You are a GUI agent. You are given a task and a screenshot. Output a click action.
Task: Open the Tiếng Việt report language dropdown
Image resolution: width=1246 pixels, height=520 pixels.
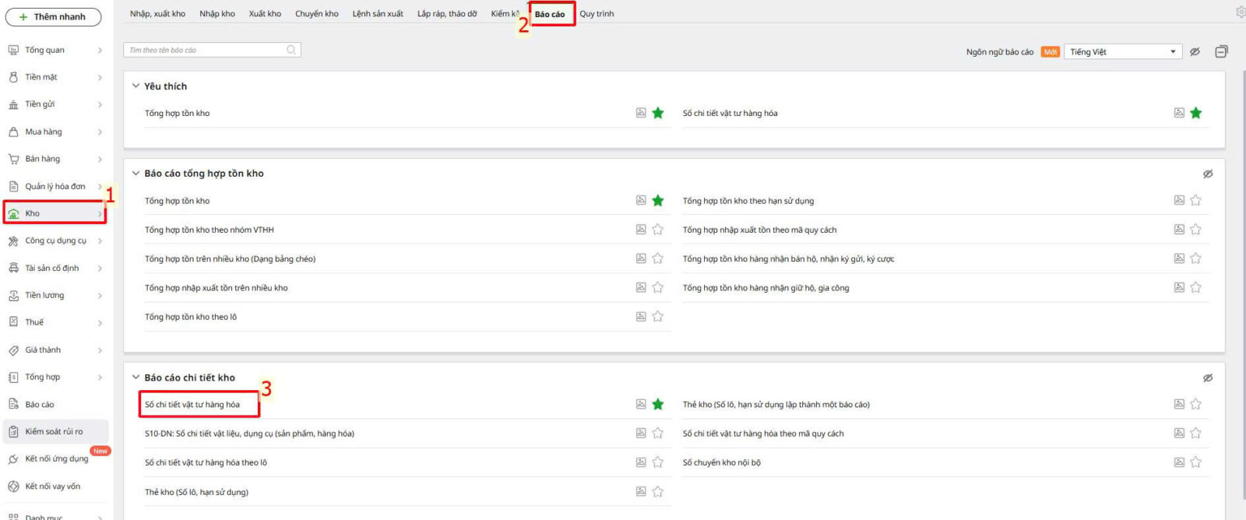1122,51
